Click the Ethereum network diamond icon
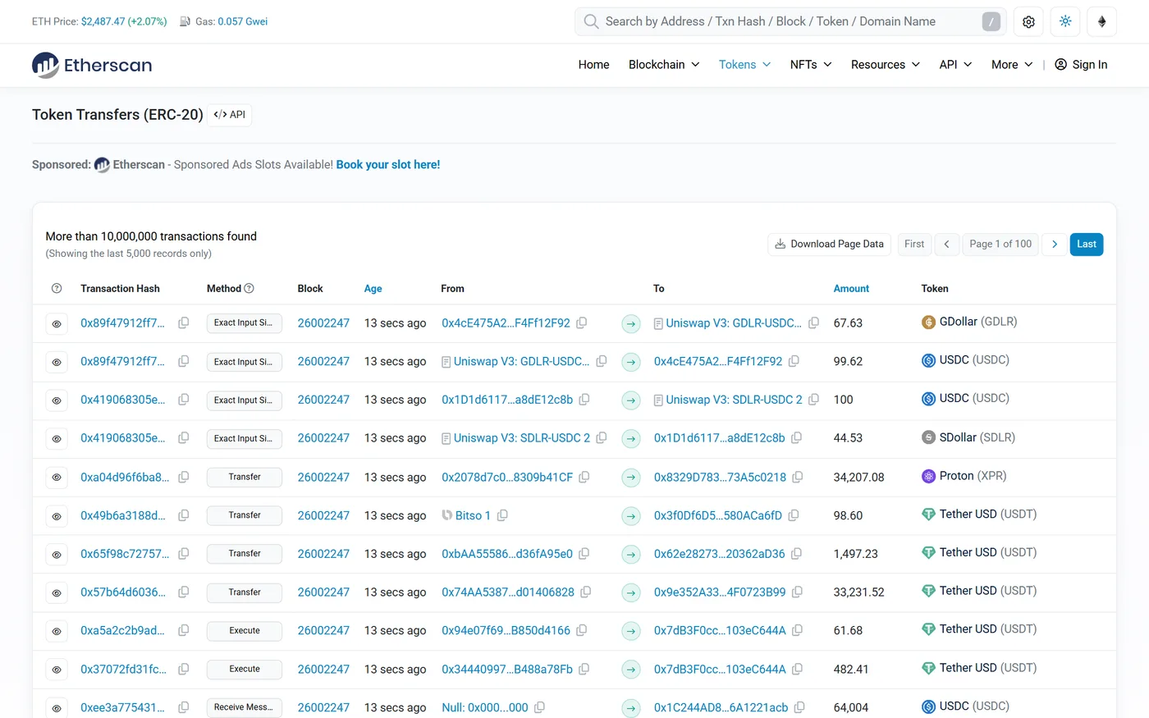Viewport: 1149px width, 718px height. tap(1101, 22)
